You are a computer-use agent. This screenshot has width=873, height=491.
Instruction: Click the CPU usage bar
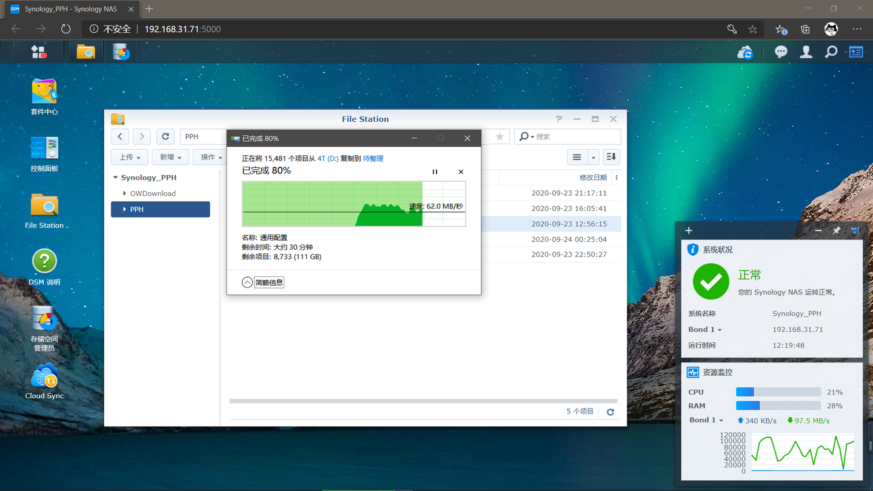tap(778, 392)
